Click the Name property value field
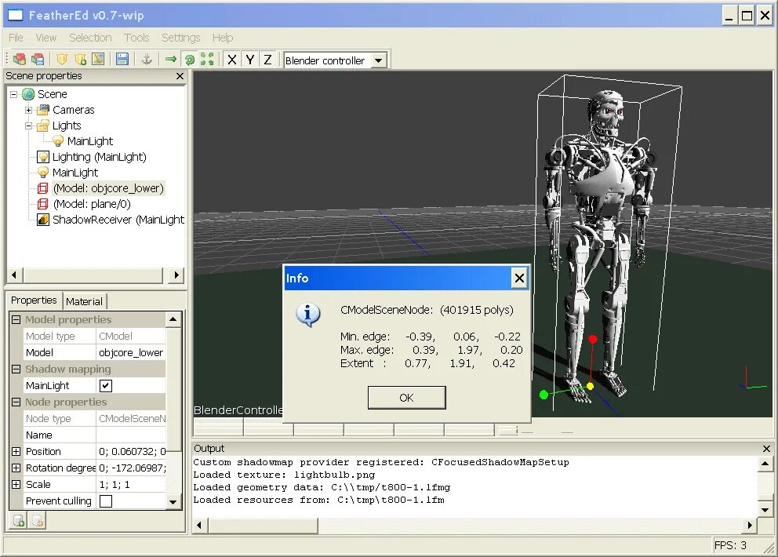778x557 pixels. coord(131,435)
